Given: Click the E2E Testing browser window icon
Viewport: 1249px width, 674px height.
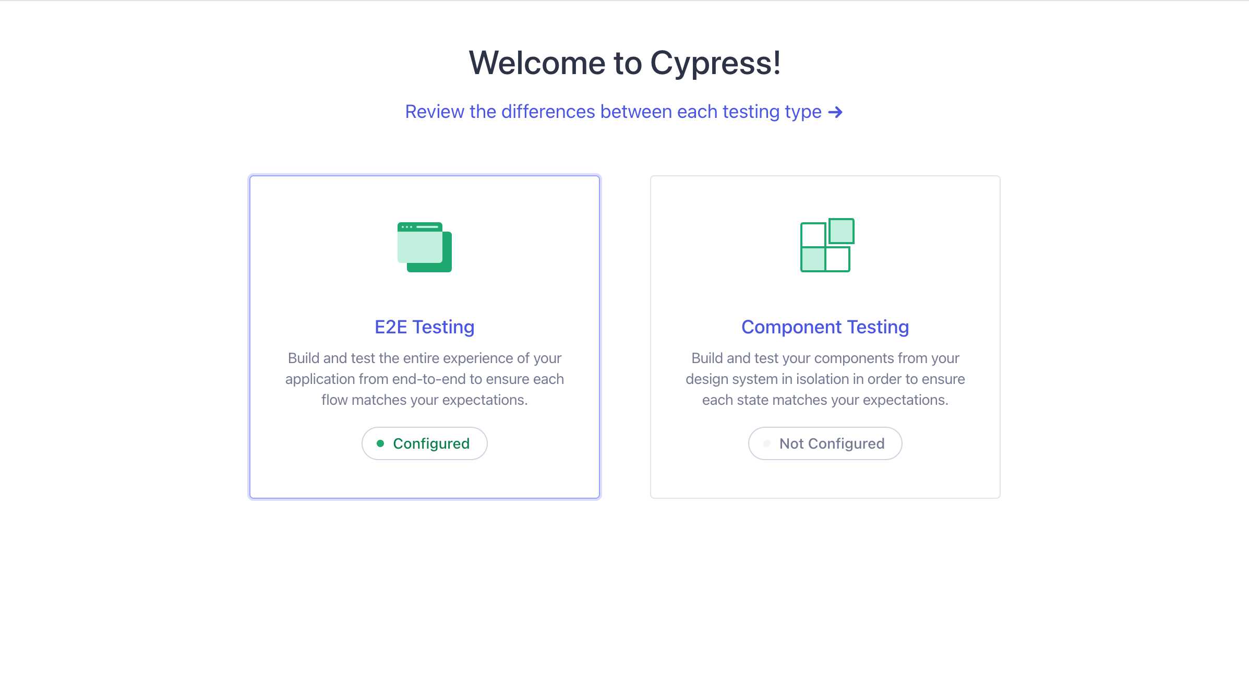Looking at the screenshot, I should (425, 247).
